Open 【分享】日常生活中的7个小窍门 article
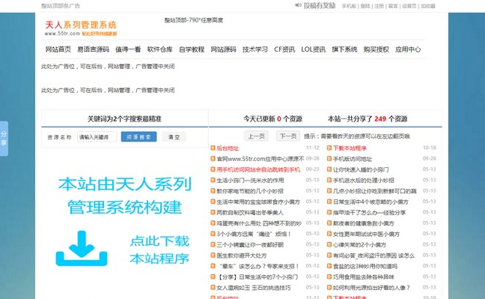Screen dimensions: 485x299 [257, 277]
